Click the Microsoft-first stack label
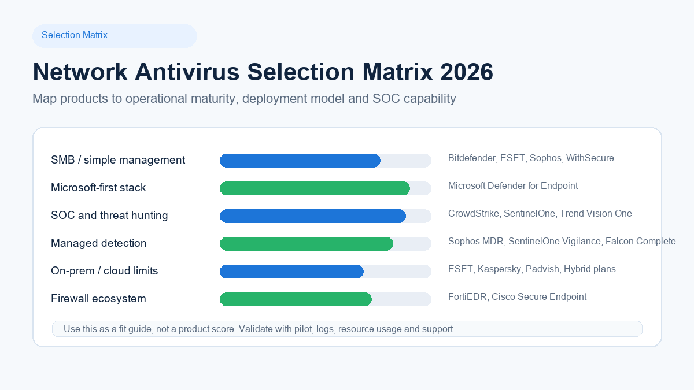This screenshot has width=694, height=390. (x=98, y=188)
